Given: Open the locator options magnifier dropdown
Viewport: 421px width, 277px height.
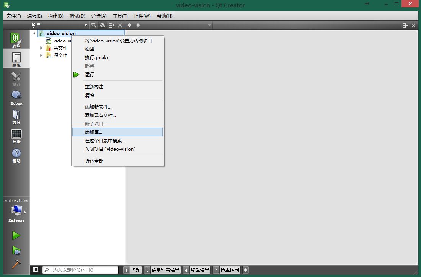Looking at the screenshot, I should point(47,270).
